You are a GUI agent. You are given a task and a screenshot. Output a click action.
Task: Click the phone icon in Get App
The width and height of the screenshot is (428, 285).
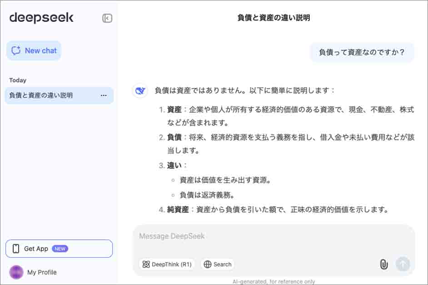16,249
